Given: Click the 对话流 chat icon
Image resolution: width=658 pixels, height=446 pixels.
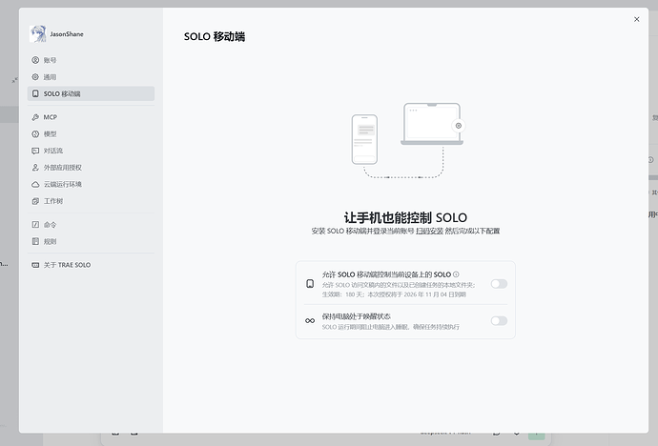Looking at the screenshot, I should [35, 151].
